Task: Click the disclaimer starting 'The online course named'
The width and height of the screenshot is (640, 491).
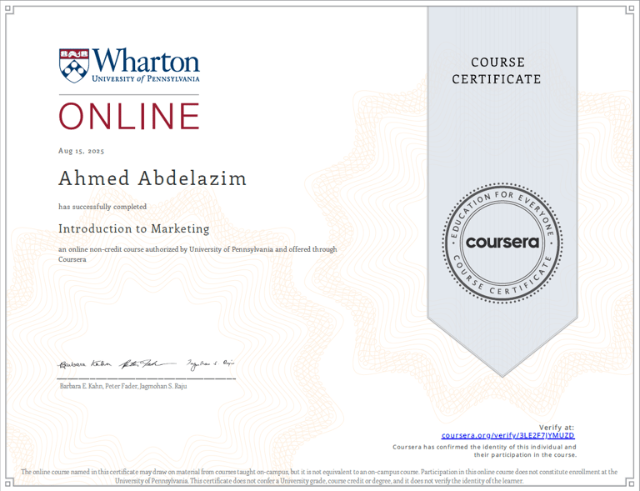Action: pyautogui.click(x=319, y=476)
